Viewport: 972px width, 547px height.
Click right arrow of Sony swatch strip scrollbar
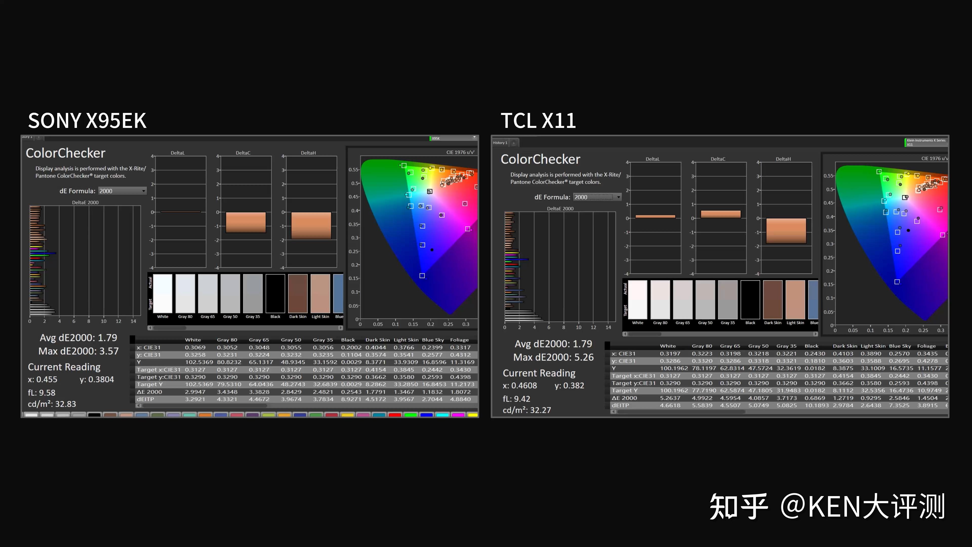pyautogui.click(x=340, y=328)
